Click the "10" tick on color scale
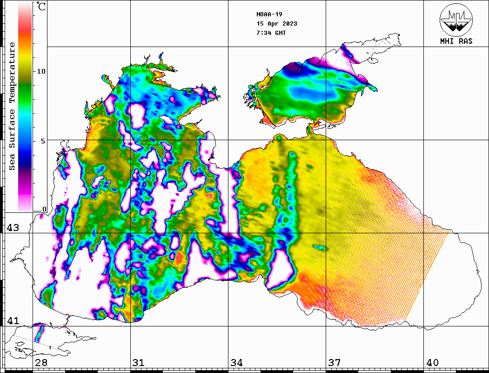 [x=41, y=71]
